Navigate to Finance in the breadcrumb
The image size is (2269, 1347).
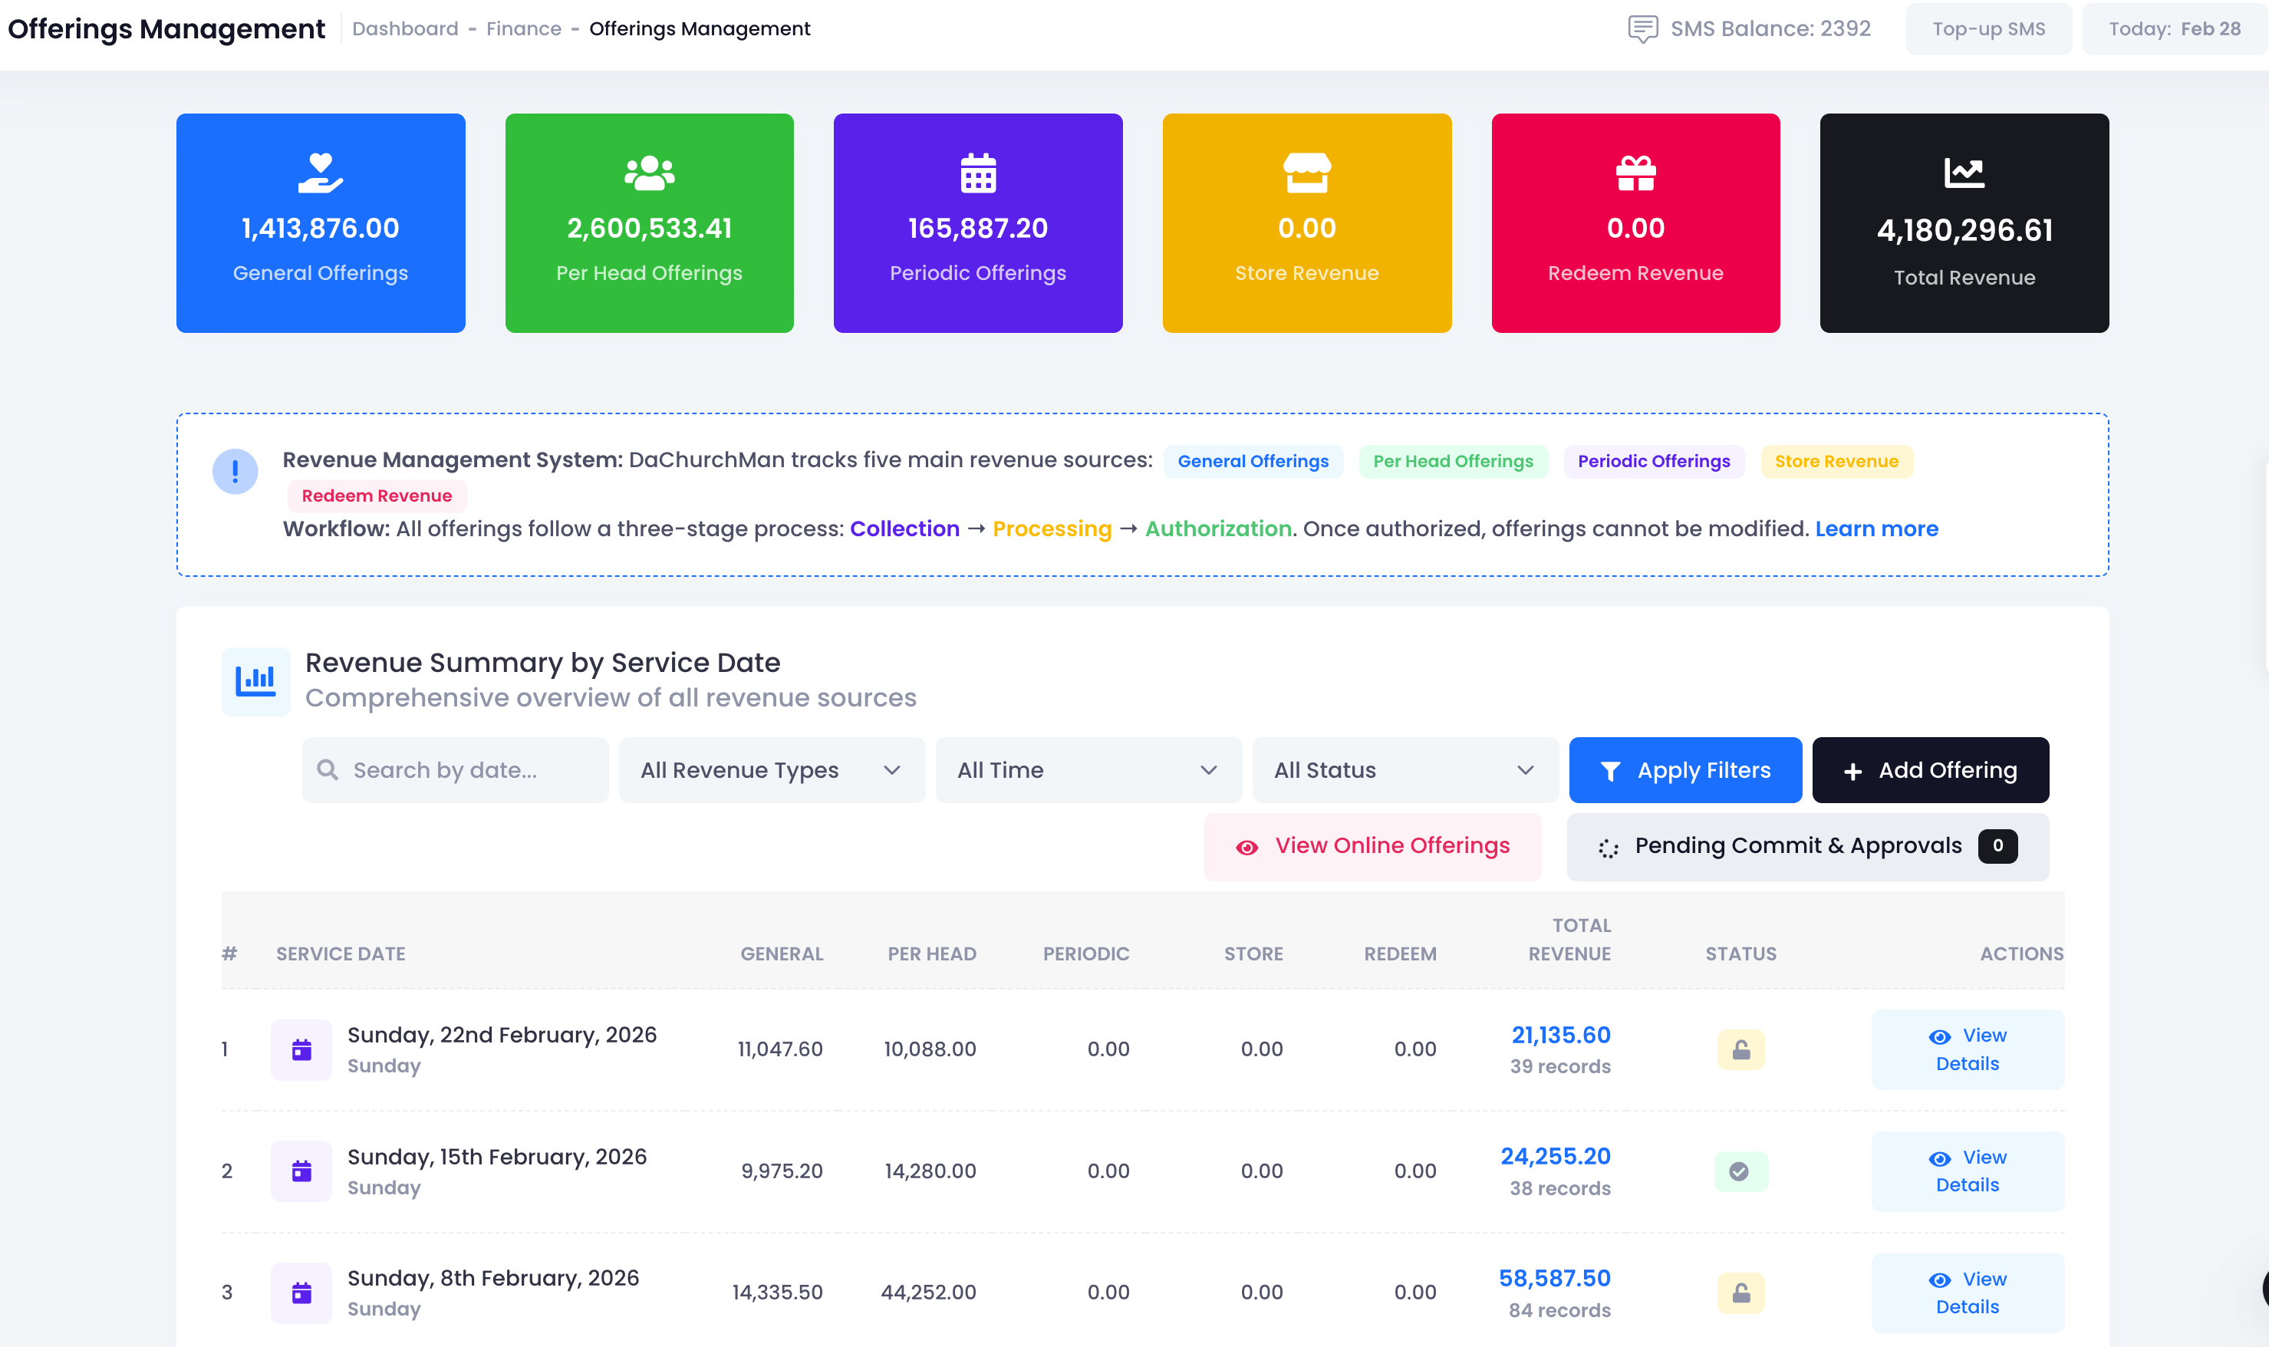tap(524, 29)
